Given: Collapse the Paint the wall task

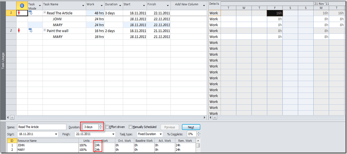Looking at the screenshot, I should click(x=45, y=31).
